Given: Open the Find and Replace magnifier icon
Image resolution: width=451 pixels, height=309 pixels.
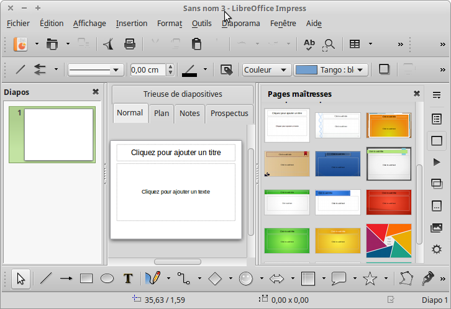Looking at the screenshot, I should (329, 44).
